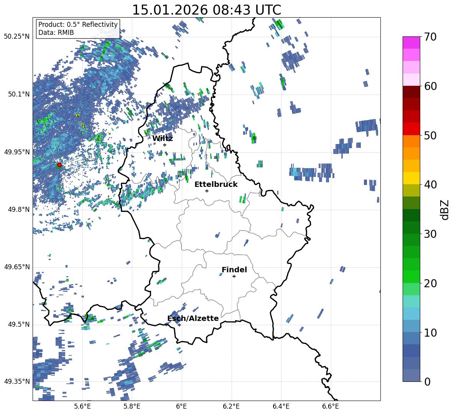Click the bright red colorbar swatch near 50

pyautogui.click(x=411, y=129)
